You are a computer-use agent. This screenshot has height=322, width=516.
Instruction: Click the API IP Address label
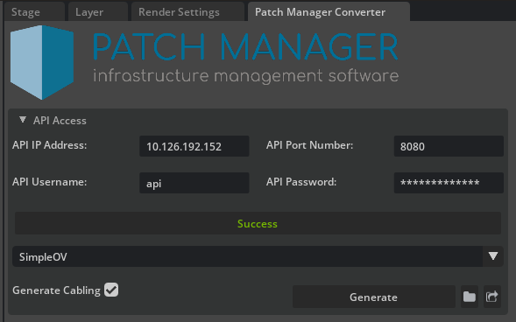click(50, 145)
